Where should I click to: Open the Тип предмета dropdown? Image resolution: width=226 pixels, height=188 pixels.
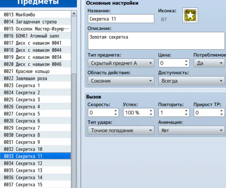(x=121, y=63)
